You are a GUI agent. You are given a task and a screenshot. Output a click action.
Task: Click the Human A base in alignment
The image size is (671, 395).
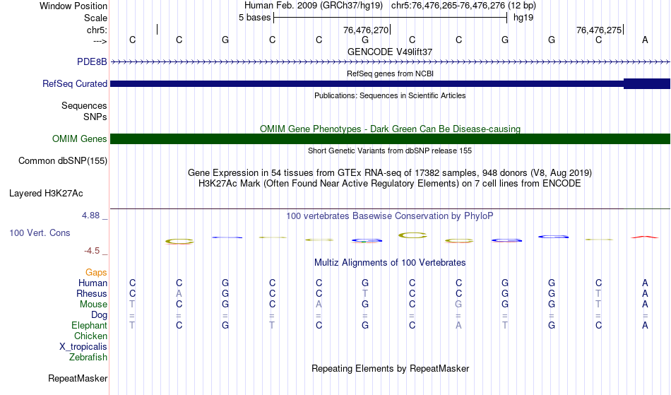(645, 283)
